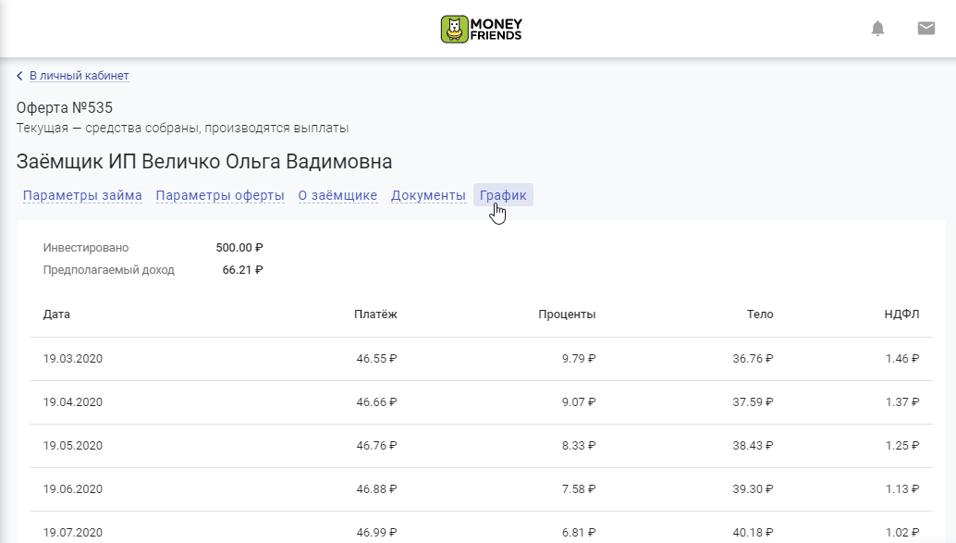956x543 pixels.
Task: Open the messages envelope icon
Action: pos(926,28)
